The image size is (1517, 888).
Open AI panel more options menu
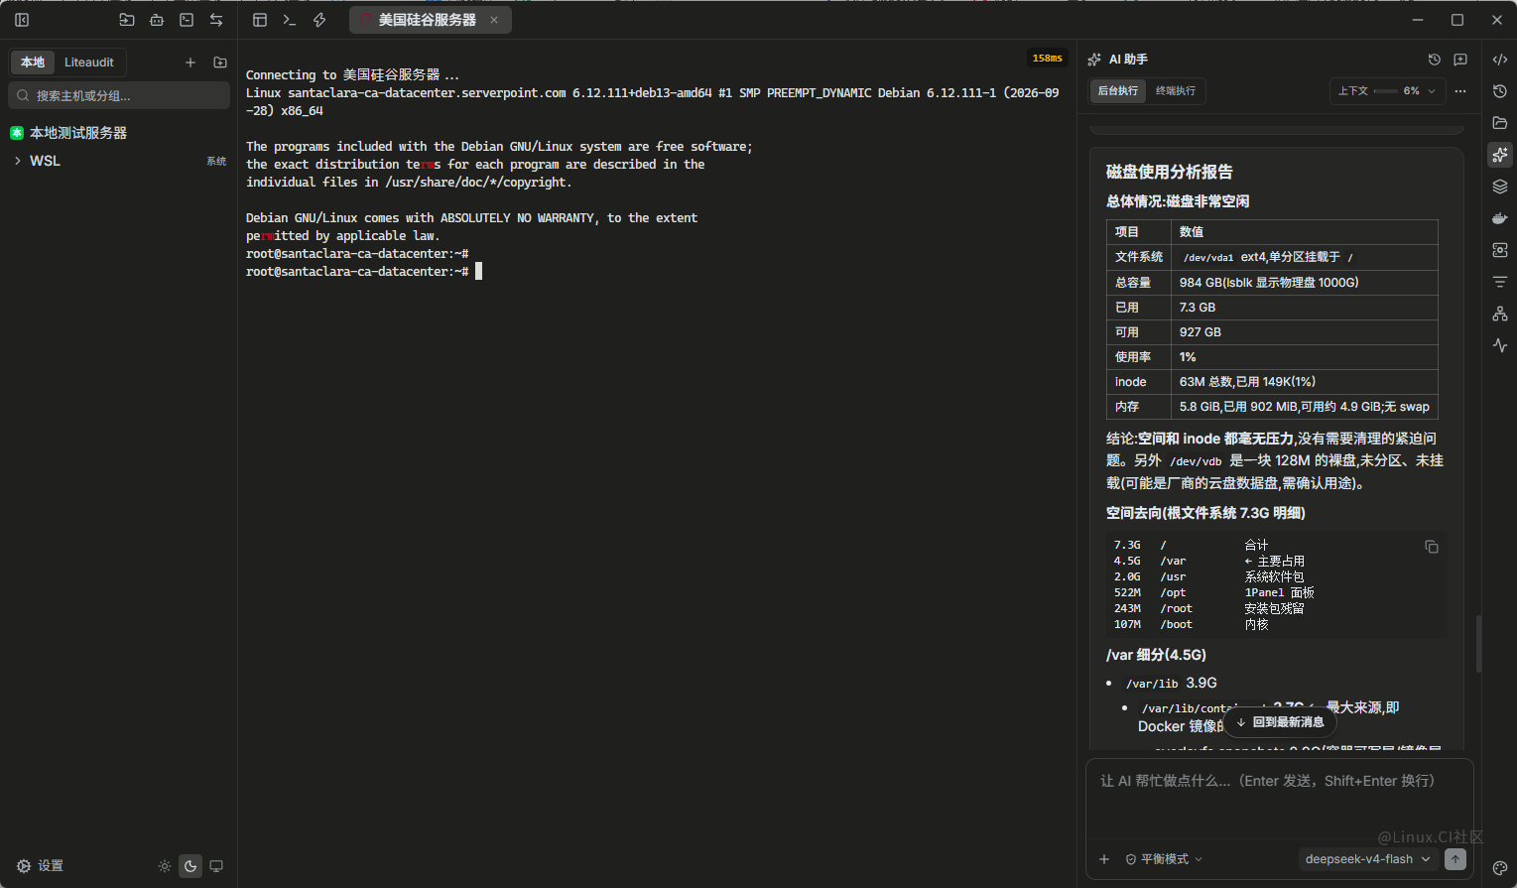(1460, 91)
